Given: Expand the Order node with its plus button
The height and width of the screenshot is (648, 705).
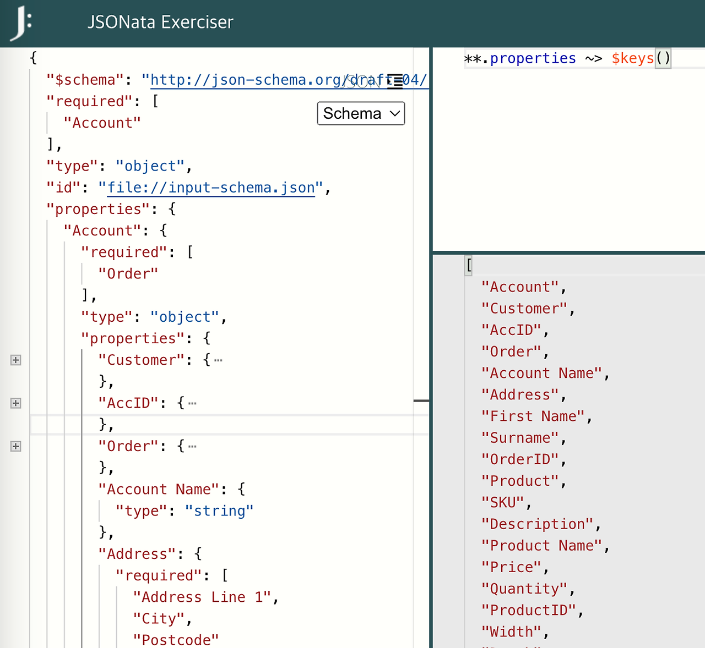Looking at the screenshot, I should point(15,446).
